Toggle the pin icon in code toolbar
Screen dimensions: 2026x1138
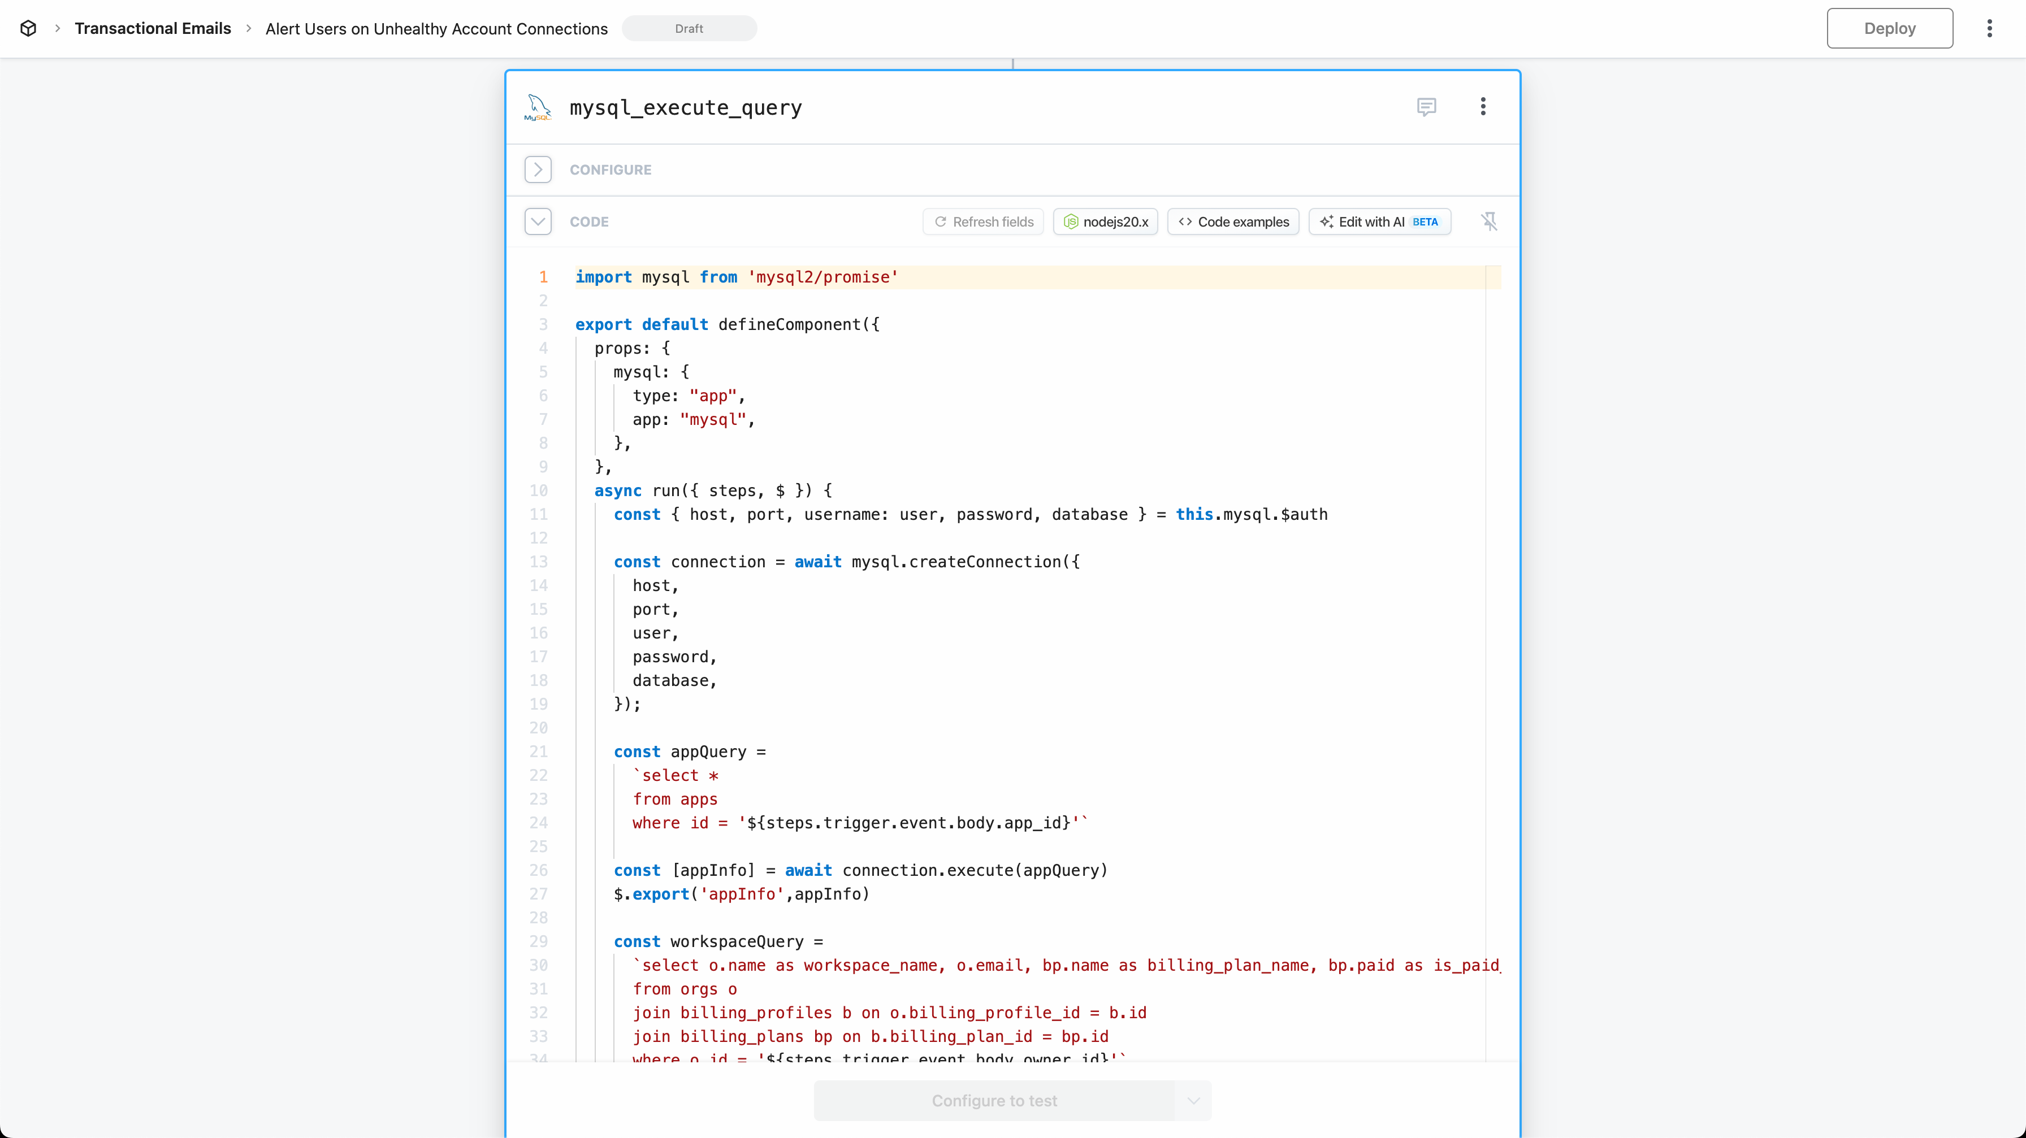point(1489,221)
